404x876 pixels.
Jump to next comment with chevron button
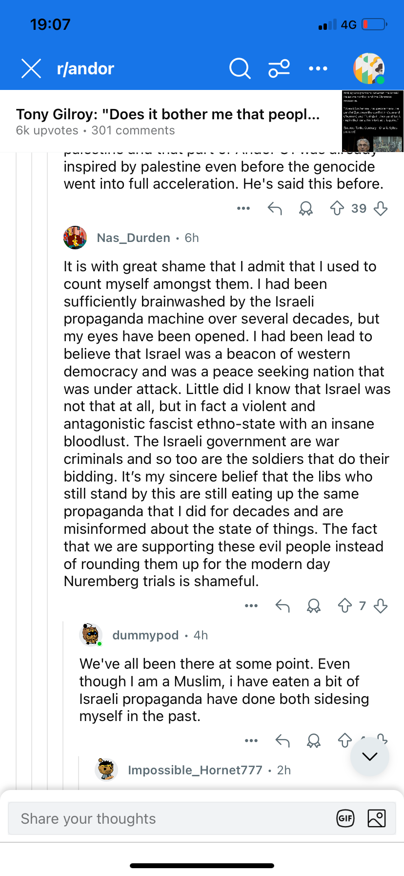tap(370, 757)
